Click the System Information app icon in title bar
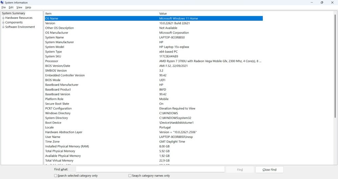Screen dimensions: 338x179 [x=2, y=3]
